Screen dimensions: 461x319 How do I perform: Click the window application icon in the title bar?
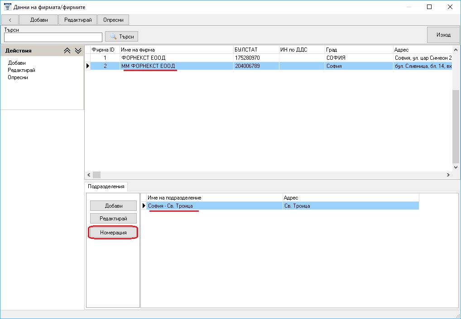7,7
